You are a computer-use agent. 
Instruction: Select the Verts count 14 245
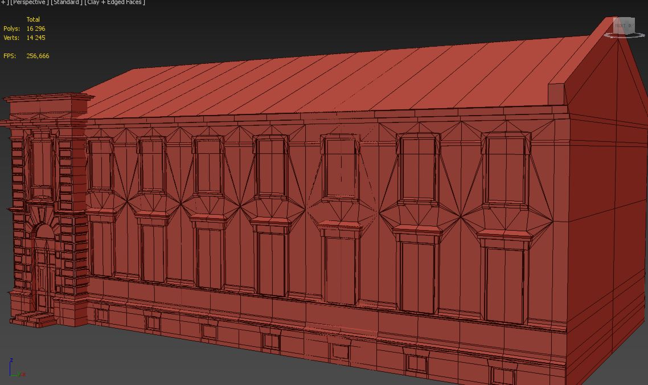pyautogui.click(x=35, y=38)
